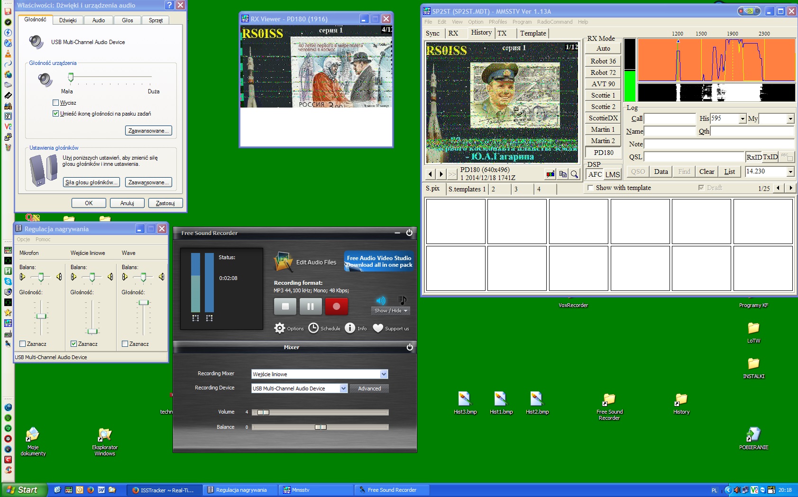Uncheck Zaznacz under Wejście liniowe
This screenshot has height=497, width=798.
pyautogui.click(x=73, y=344)
